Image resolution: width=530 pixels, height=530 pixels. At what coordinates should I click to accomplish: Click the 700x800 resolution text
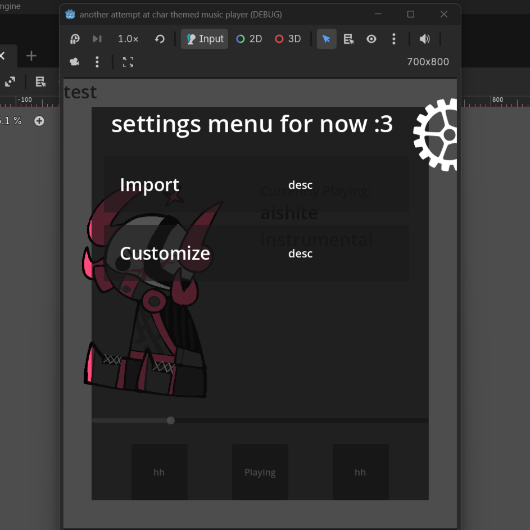tap(428, 62)
